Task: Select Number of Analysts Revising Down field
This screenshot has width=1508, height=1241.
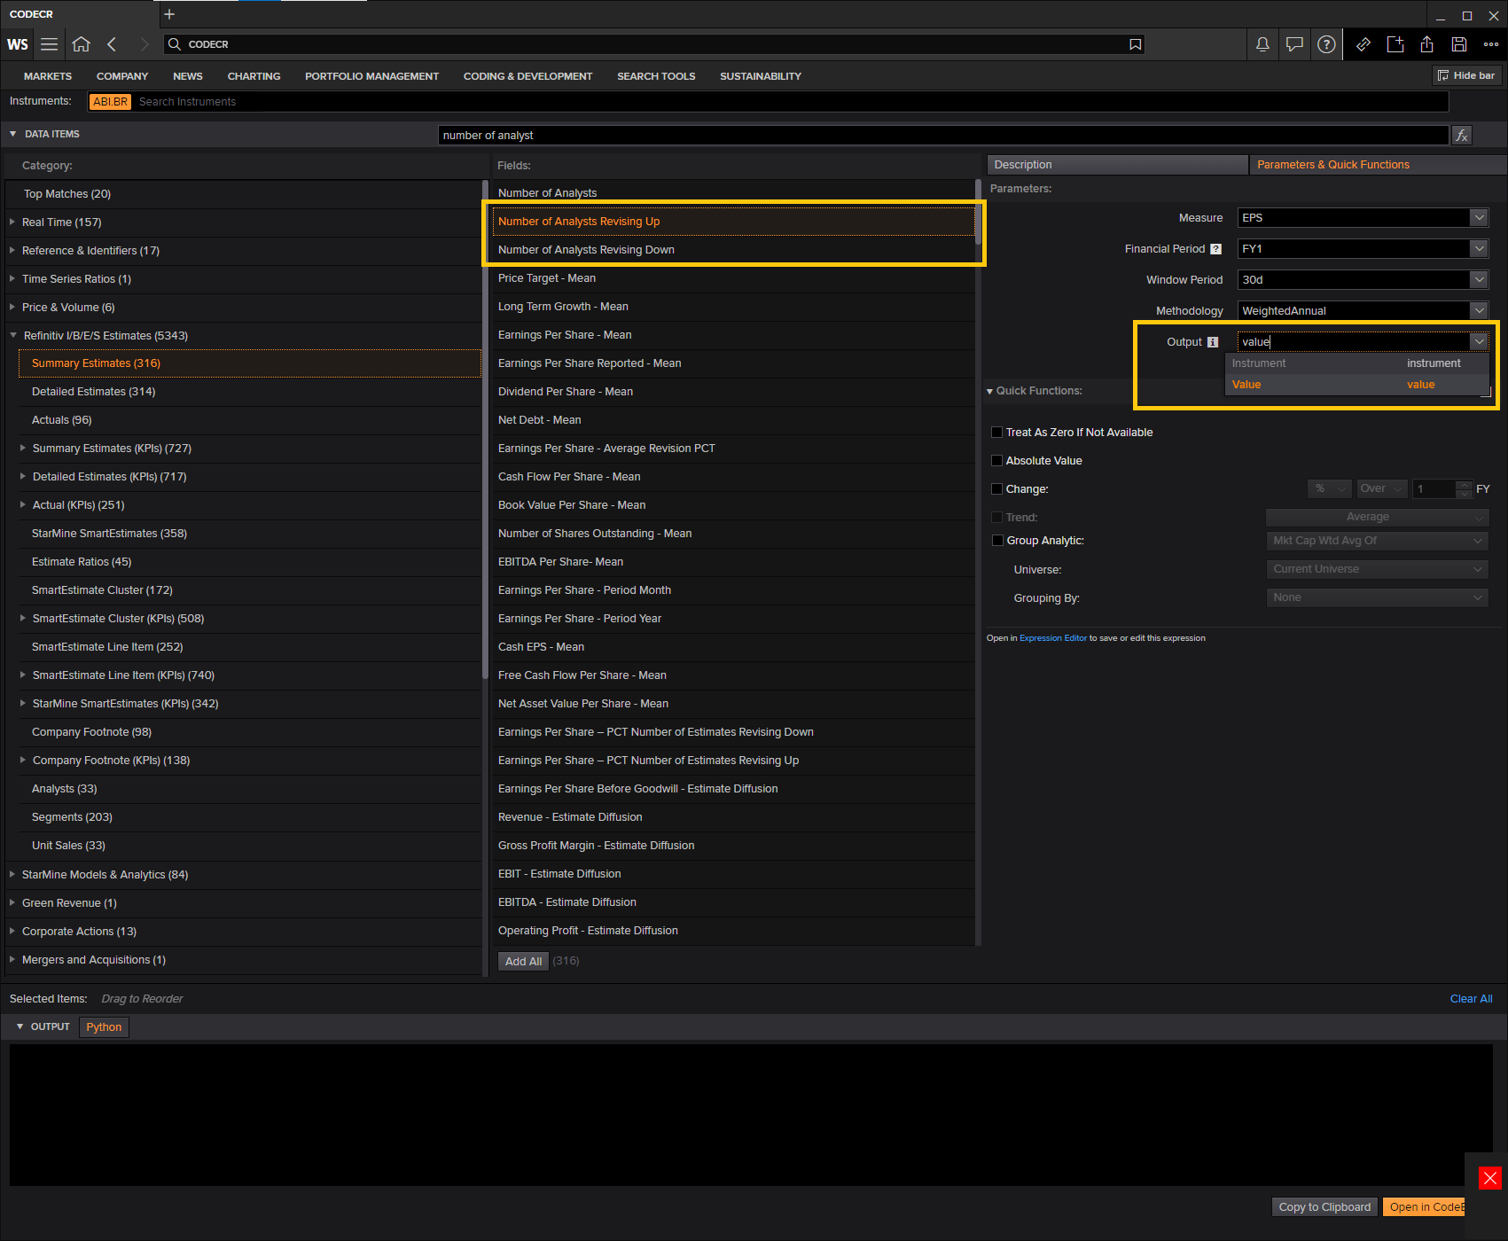Action: pyautogui.click(x=732, y=250)
